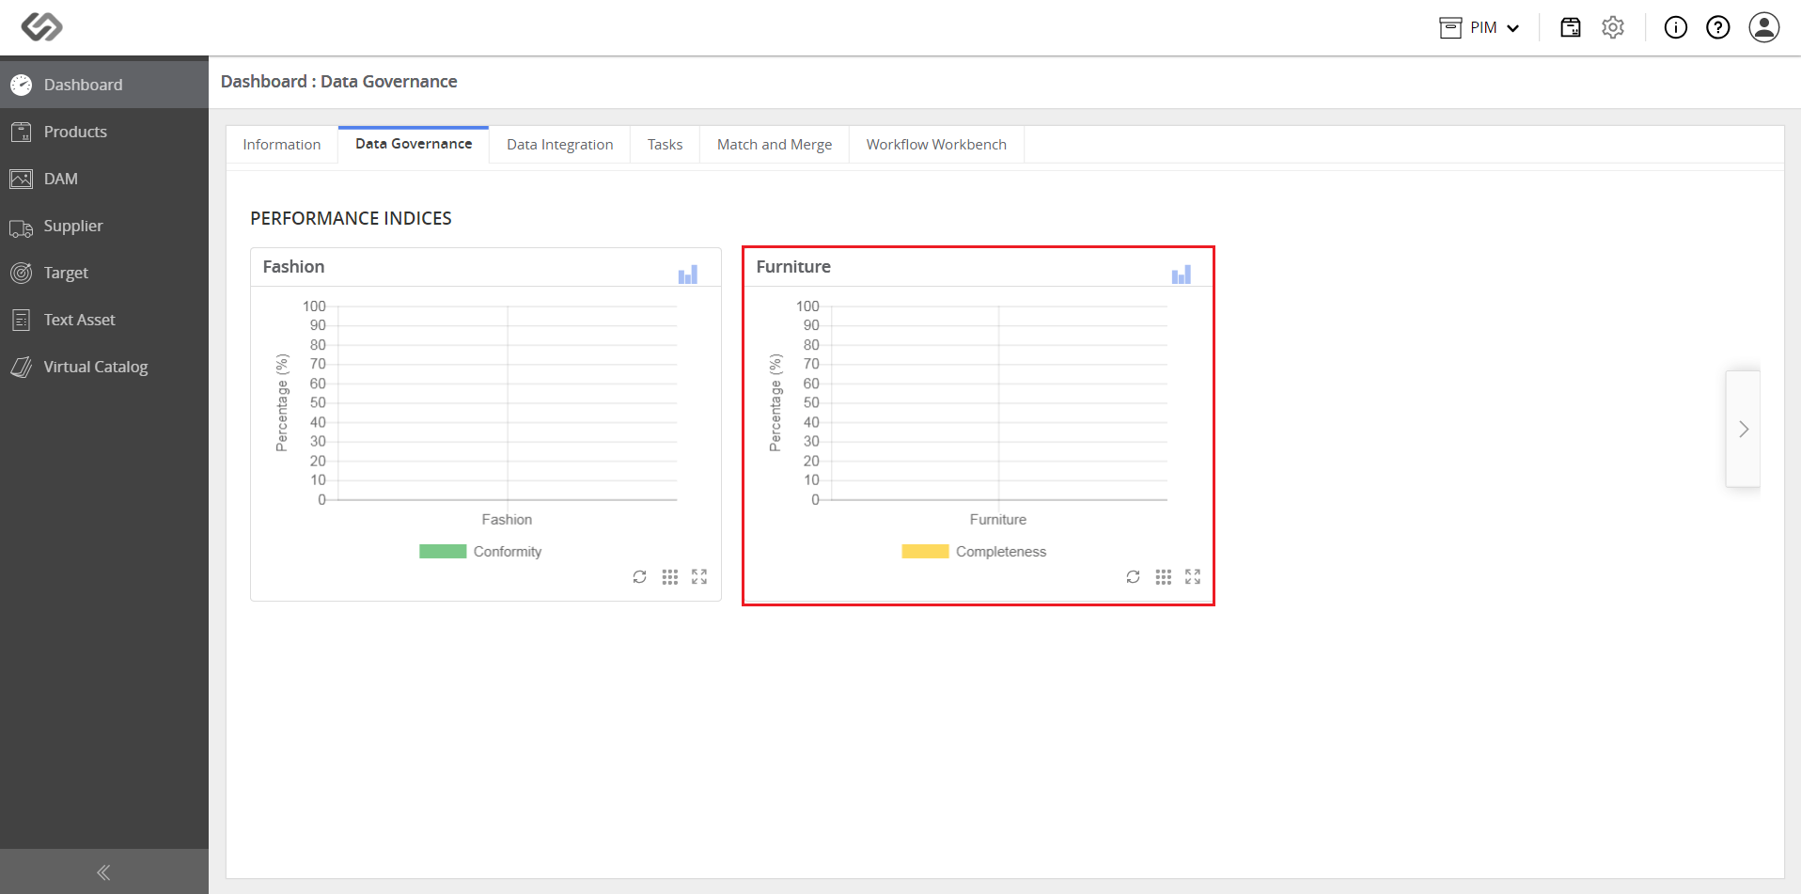Open Virtual Catalog in the sidebar
The width and height of the screenshot is (1801, 894).
[x=104, y=367]
